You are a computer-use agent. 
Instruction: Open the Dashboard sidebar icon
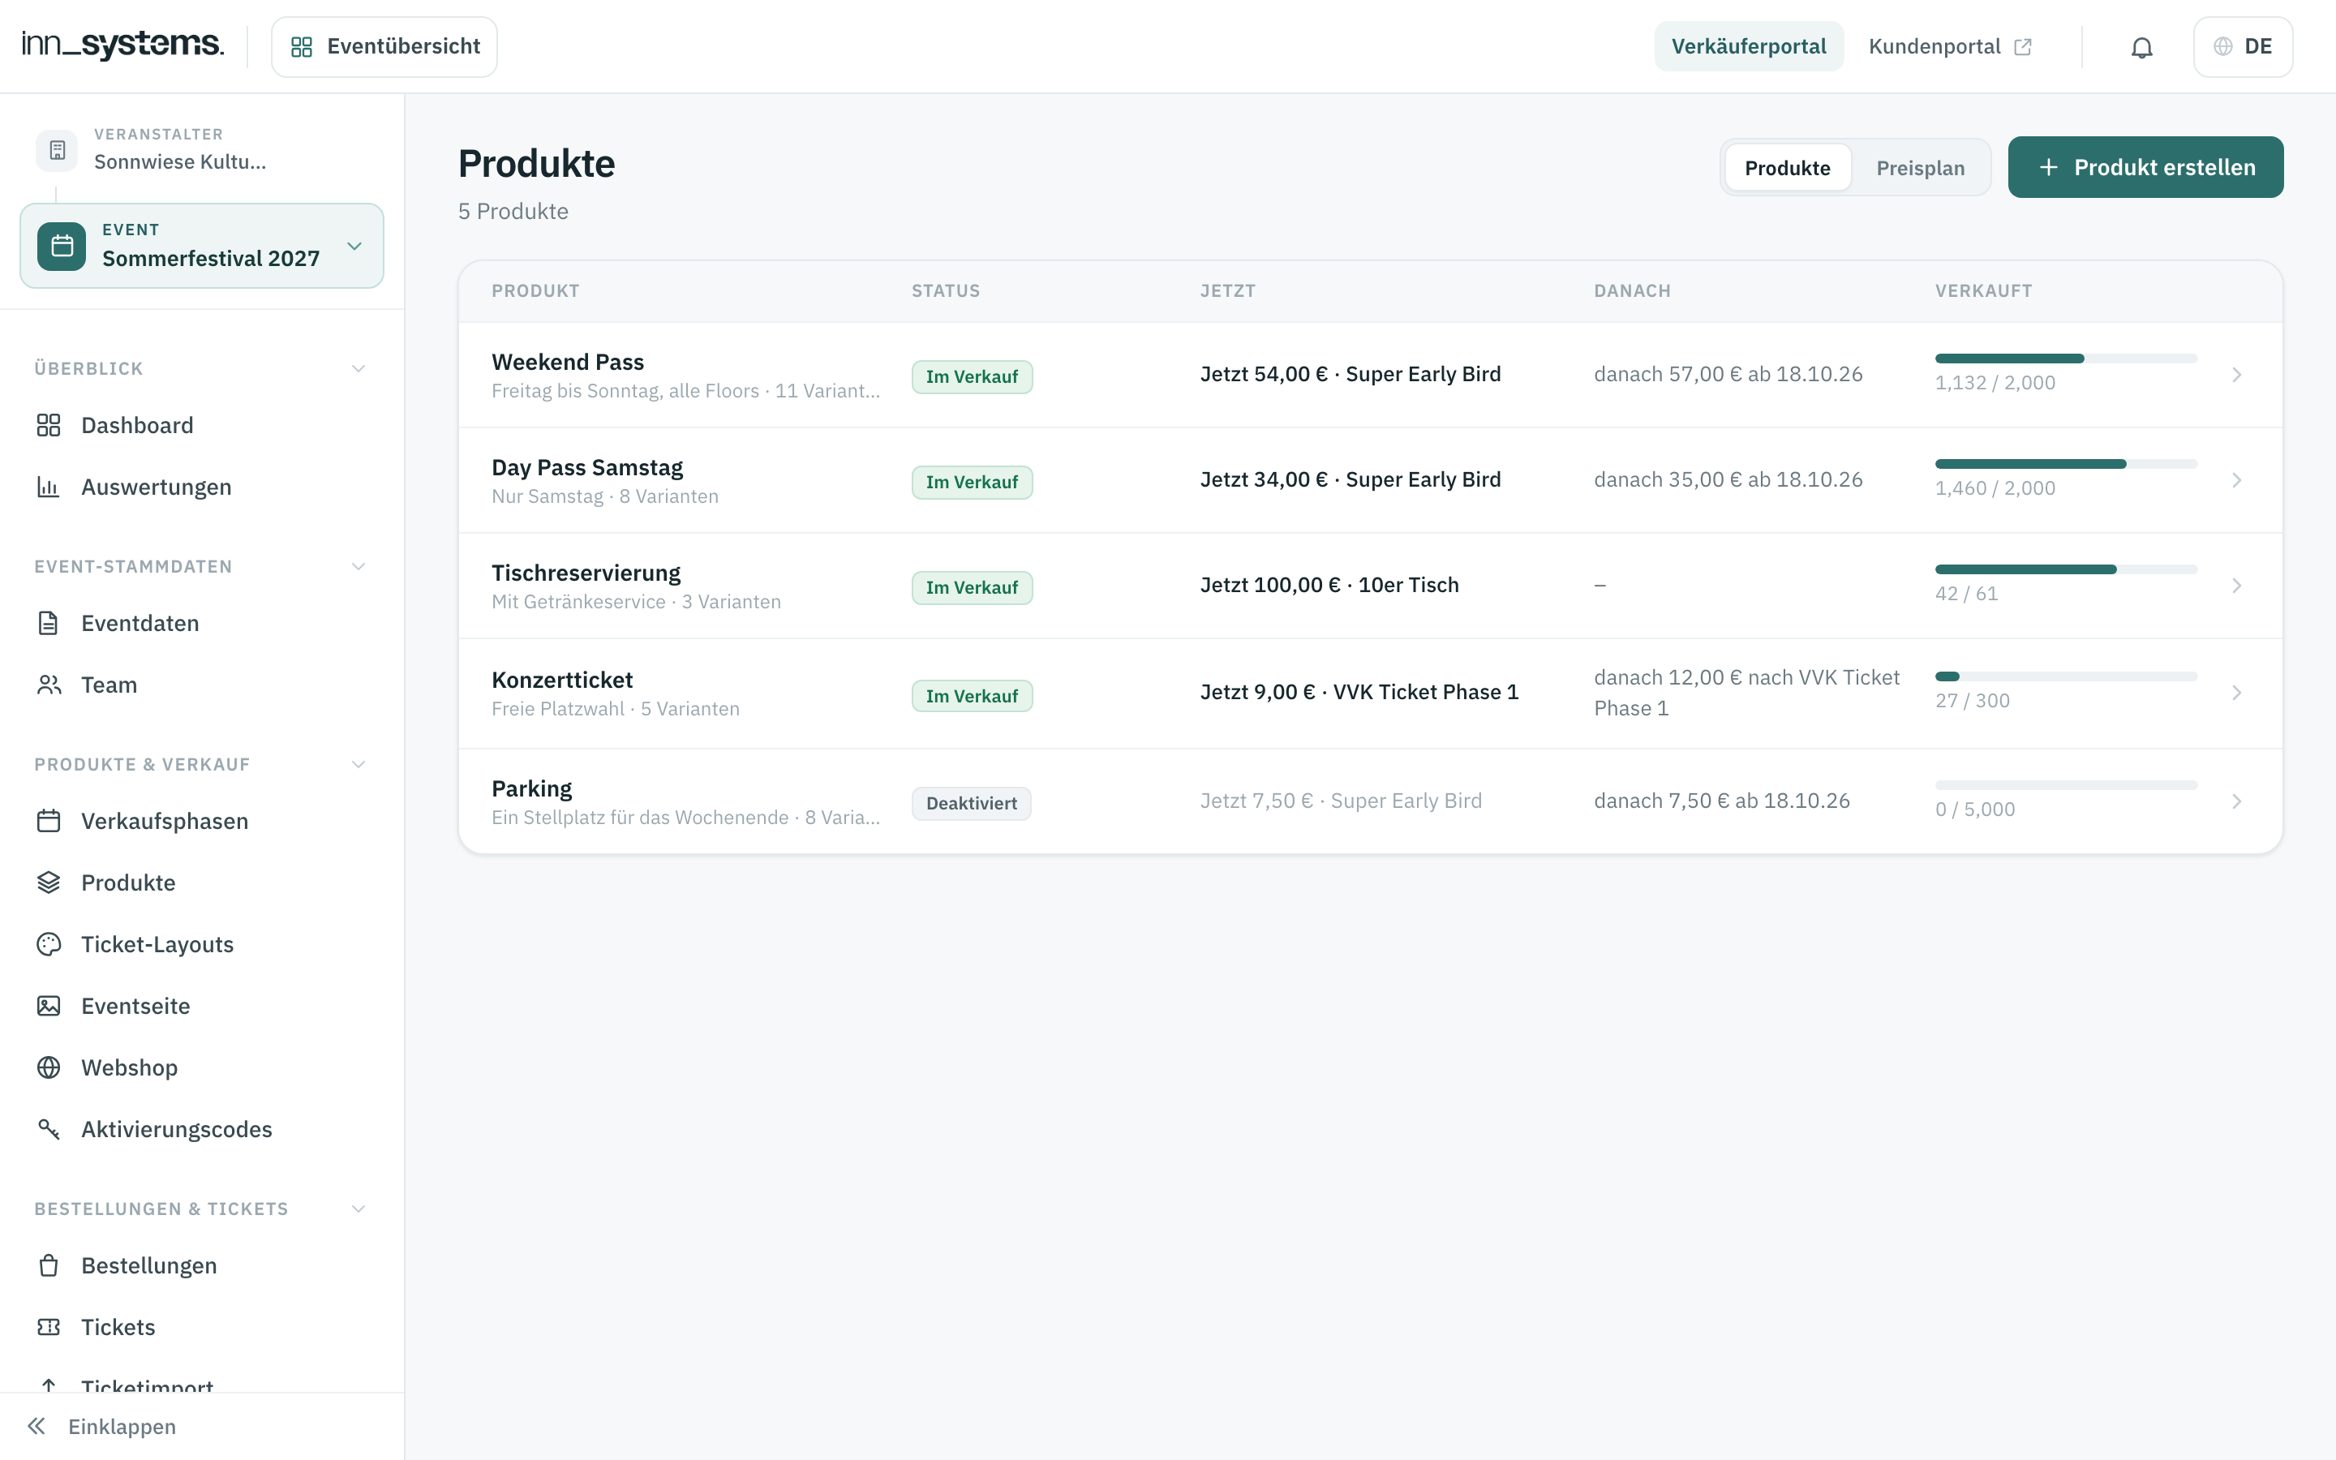point(49,425)
